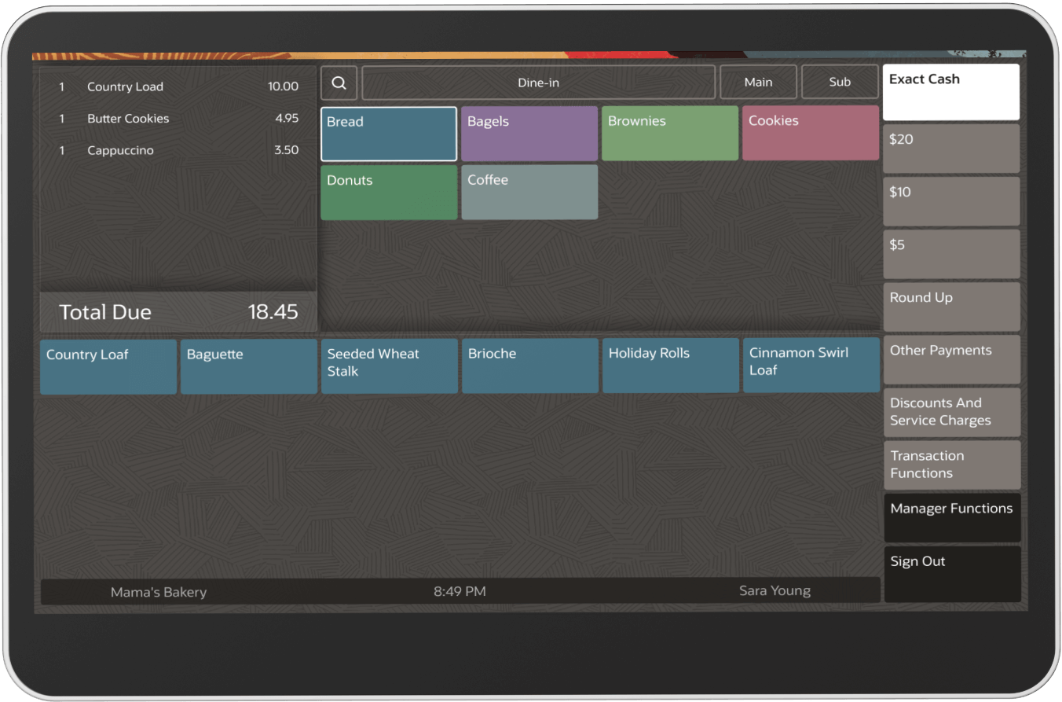Image resolution: width=1062 pixels, height=702 pixels.
Task: Select the Bread category
Action: click(x=388, y=133)
